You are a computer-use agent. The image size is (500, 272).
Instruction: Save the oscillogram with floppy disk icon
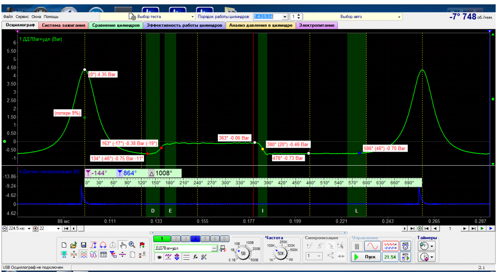83,245
